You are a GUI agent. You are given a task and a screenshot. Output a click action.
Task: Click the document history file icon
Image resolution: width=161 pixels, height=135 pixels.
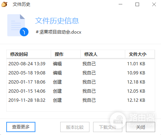pos(18,25)
